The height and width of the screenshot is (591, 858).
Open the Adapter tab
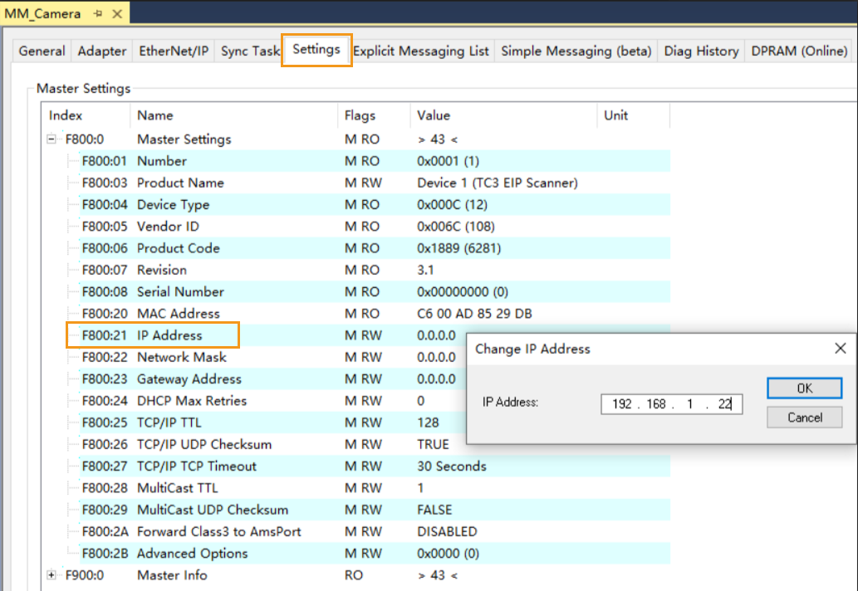(x=101, y=51)
